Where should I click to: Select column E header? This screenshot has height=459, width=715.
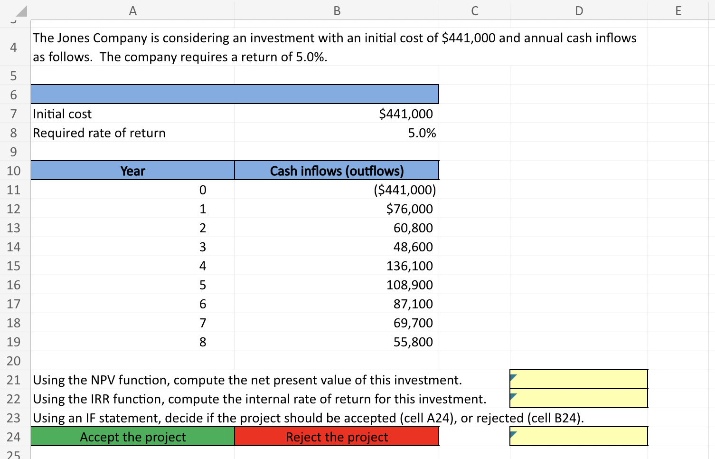tap(678, 10)
